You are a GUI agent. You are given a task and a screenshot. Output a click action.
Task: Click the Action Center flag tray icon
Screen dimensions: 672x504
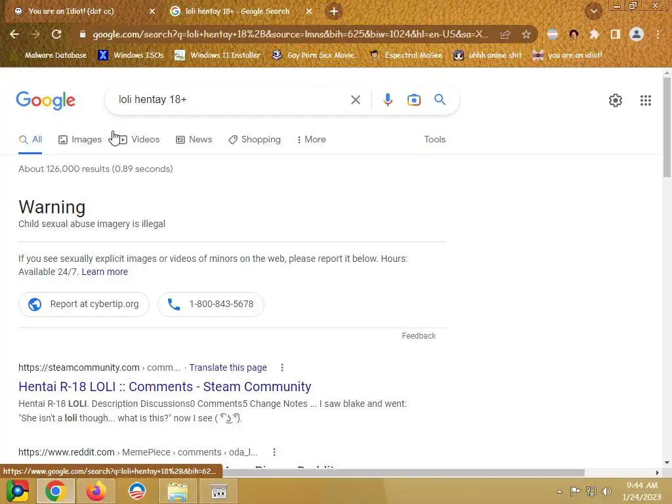click(575, 491)
